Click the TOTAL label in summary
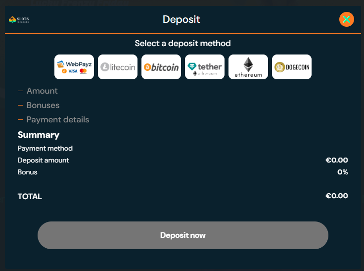 (30, 196)
